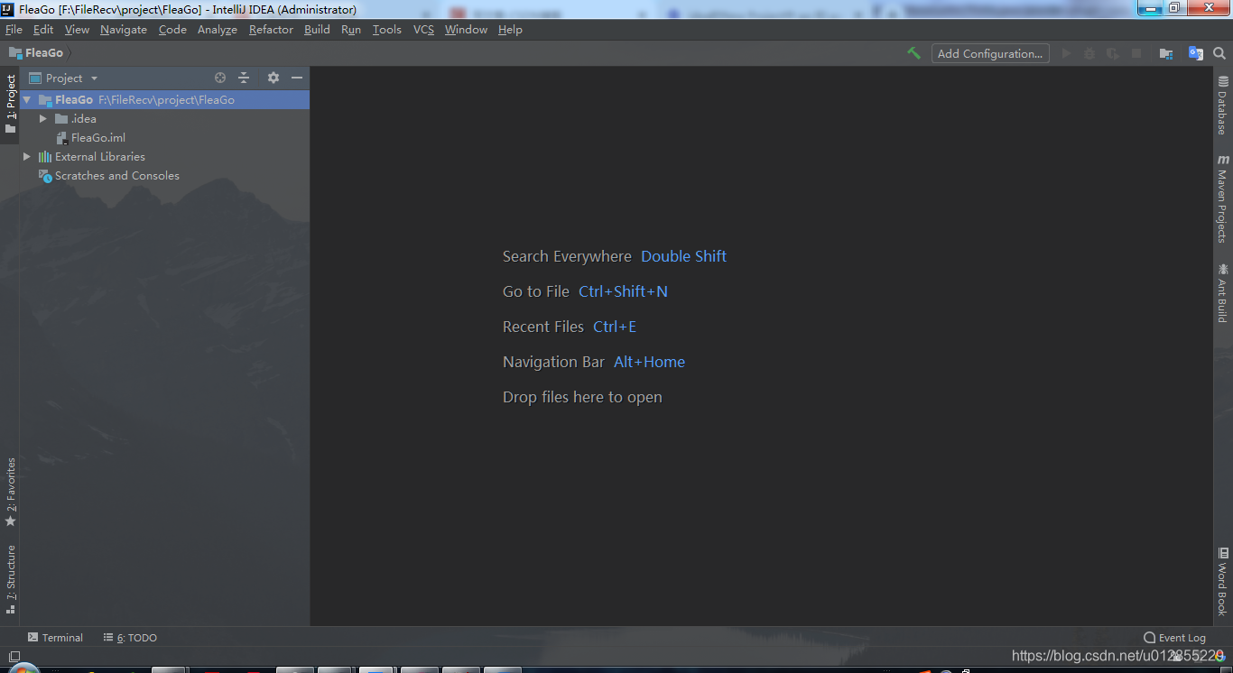1233x673 pixels.
Task: Click the tool window toggle icon in status bar
Action: coord(14,657)
